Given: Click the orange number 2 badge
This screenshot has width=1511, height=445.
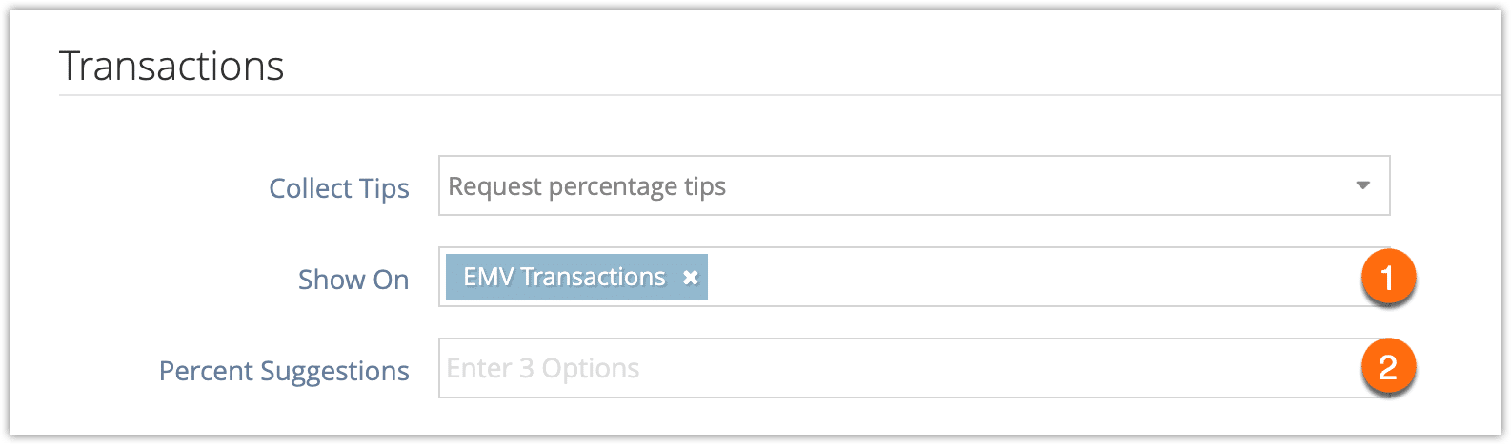Looking at the screenshot, I should coord(1388,367).
